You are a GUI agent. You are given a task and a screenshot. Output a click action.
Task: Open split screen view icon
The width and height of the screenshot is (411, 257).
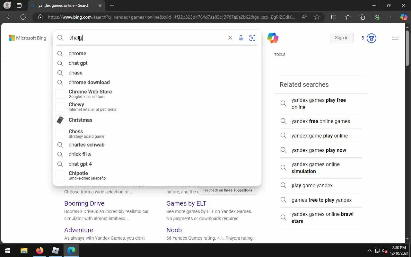pos(334,17)
